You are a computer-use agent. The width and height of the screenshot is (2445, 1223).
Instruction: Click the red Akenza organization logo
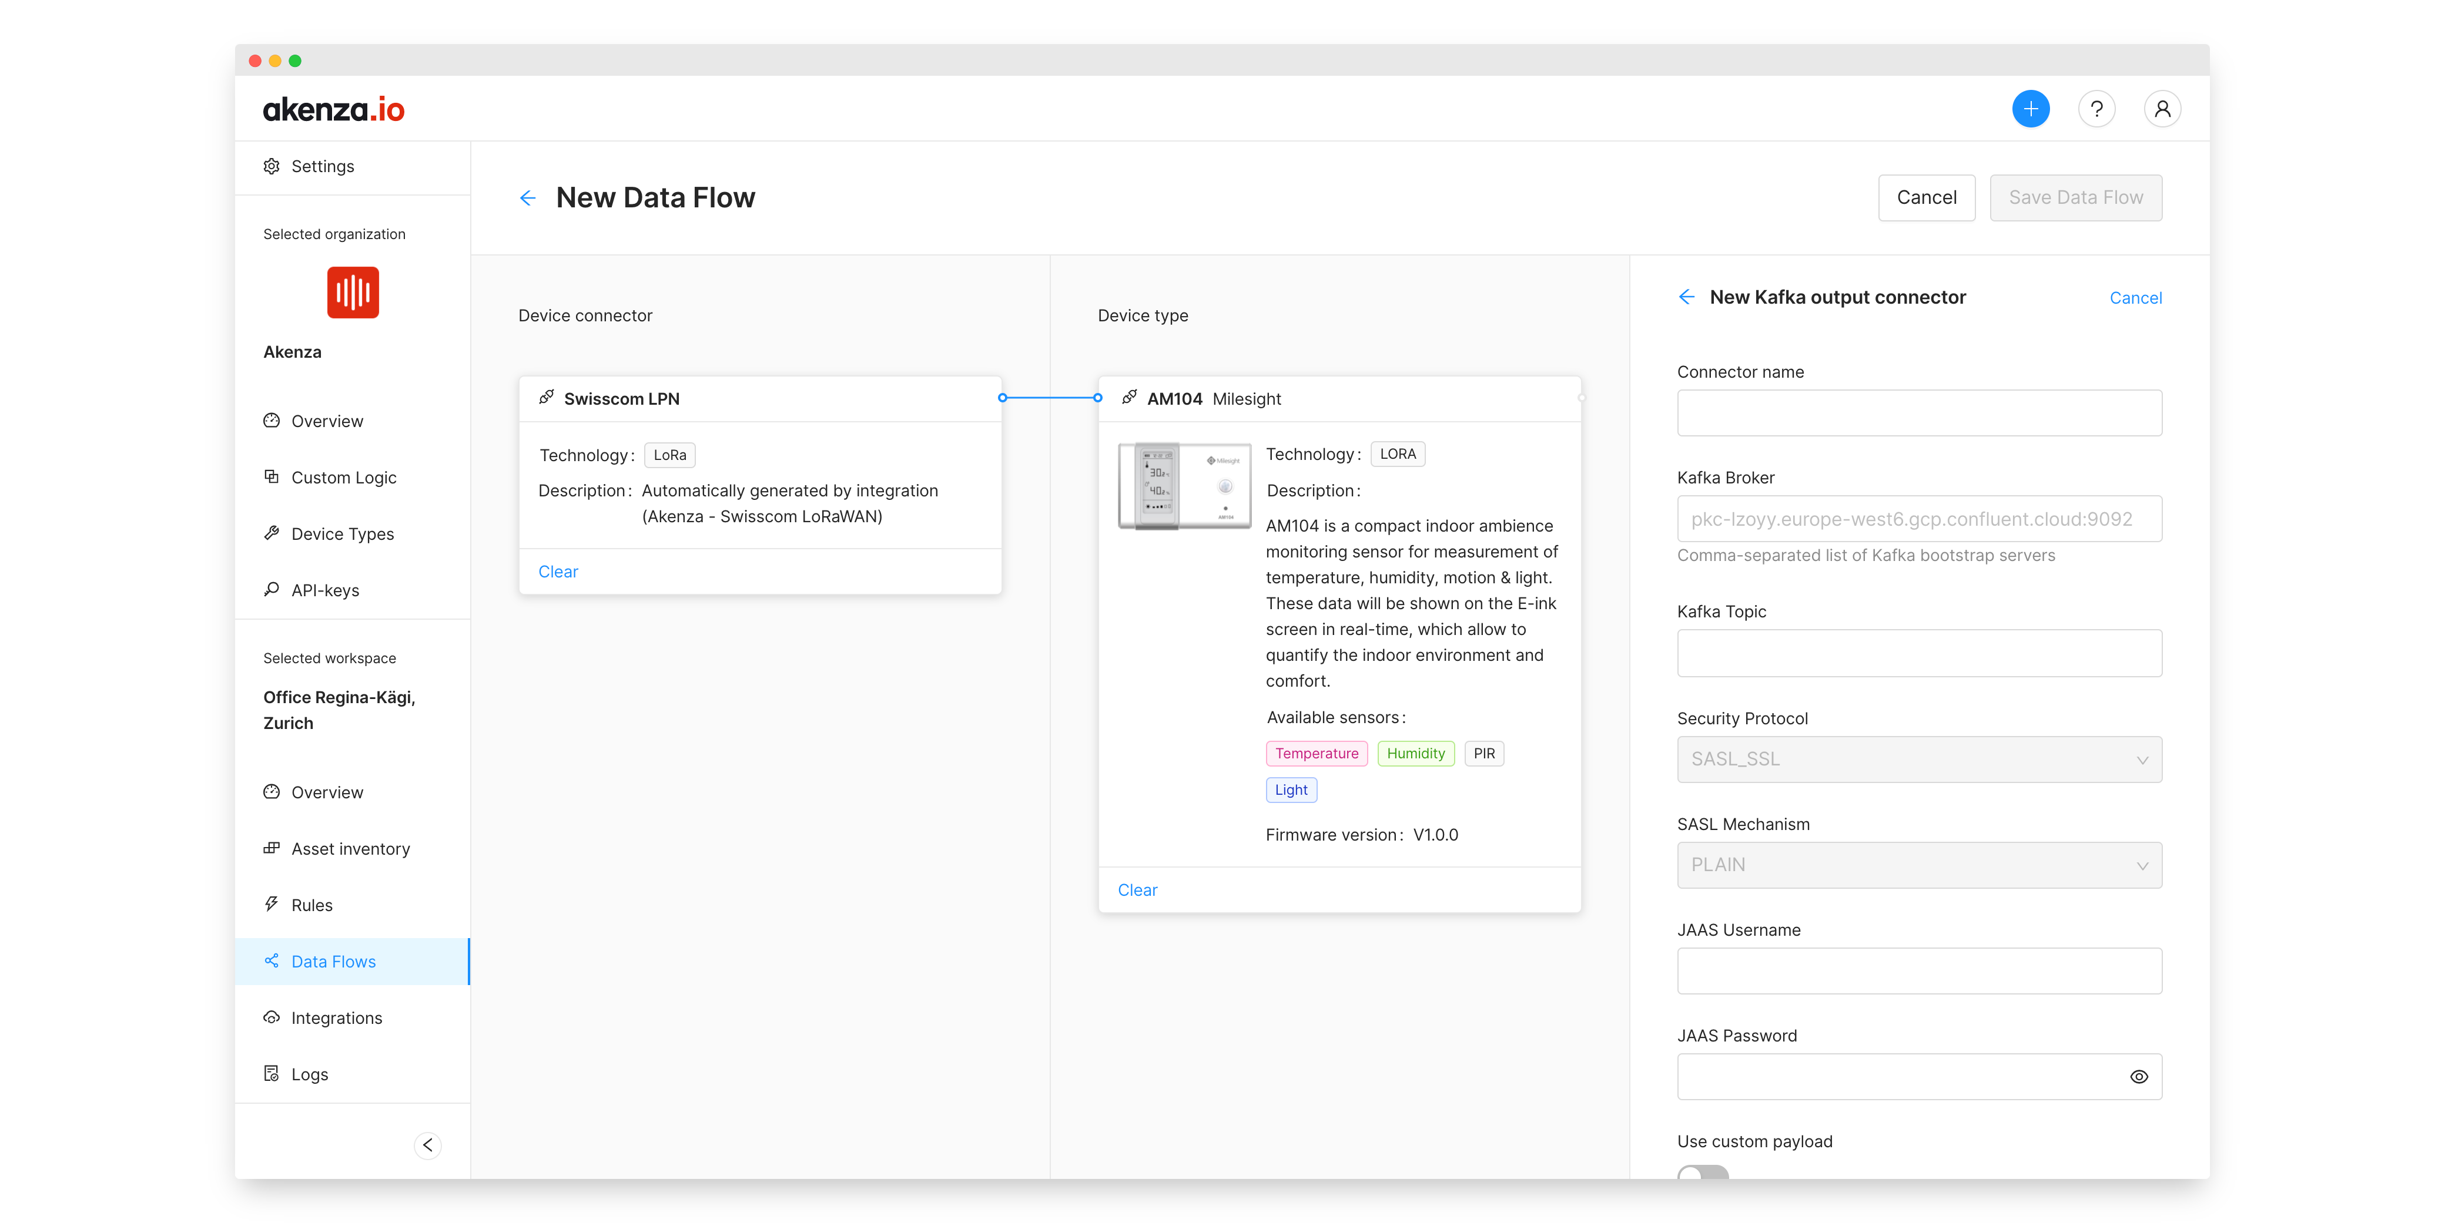point(352,292)
